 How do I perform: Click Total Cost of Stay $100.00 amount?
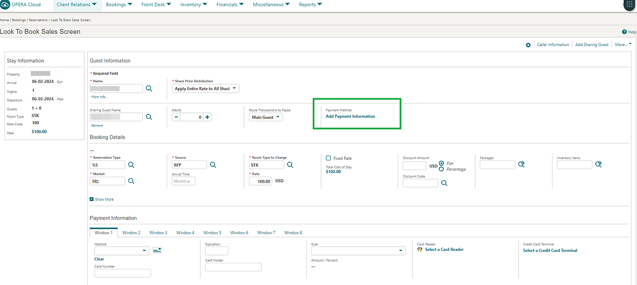(x=333, y=172)
